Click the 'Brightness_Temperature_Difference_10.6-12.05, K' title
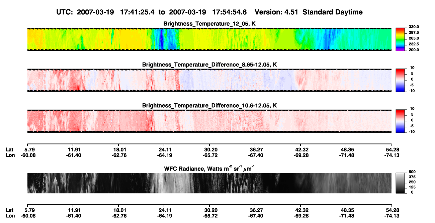 pos(209,105)
